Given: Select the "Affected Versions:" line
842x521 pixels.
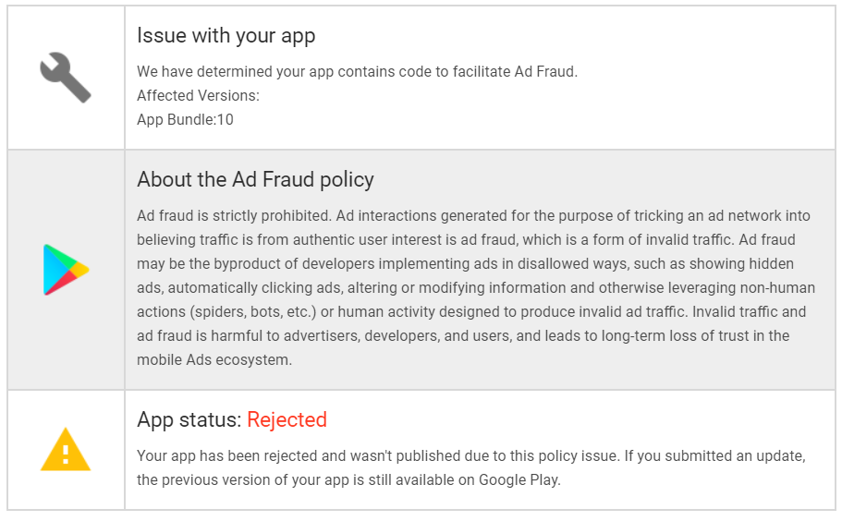Looking at the screenshot, I should point(198,95).
